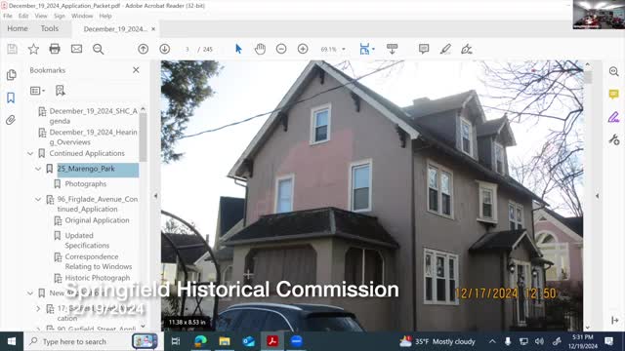This screenshot has height=351, width=625.
Task: Send the file by email envelope icon
Action: pos(76,49)
